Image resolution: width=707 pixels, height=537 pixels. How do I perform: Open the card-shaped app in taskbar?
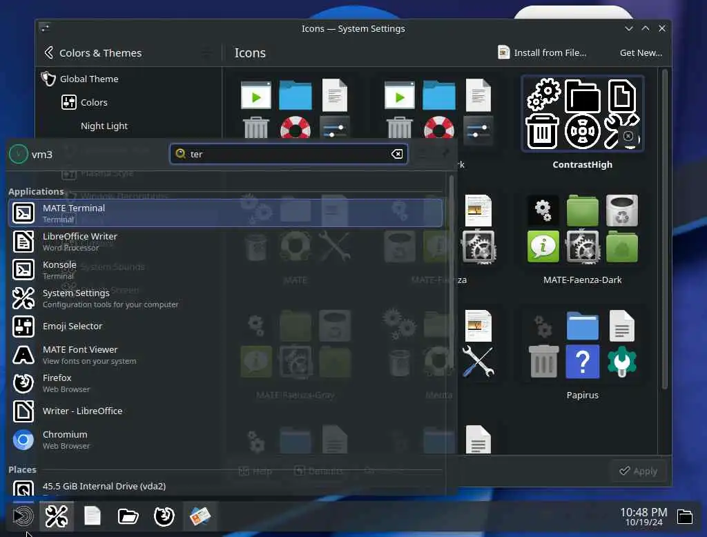tap(200, 516)
